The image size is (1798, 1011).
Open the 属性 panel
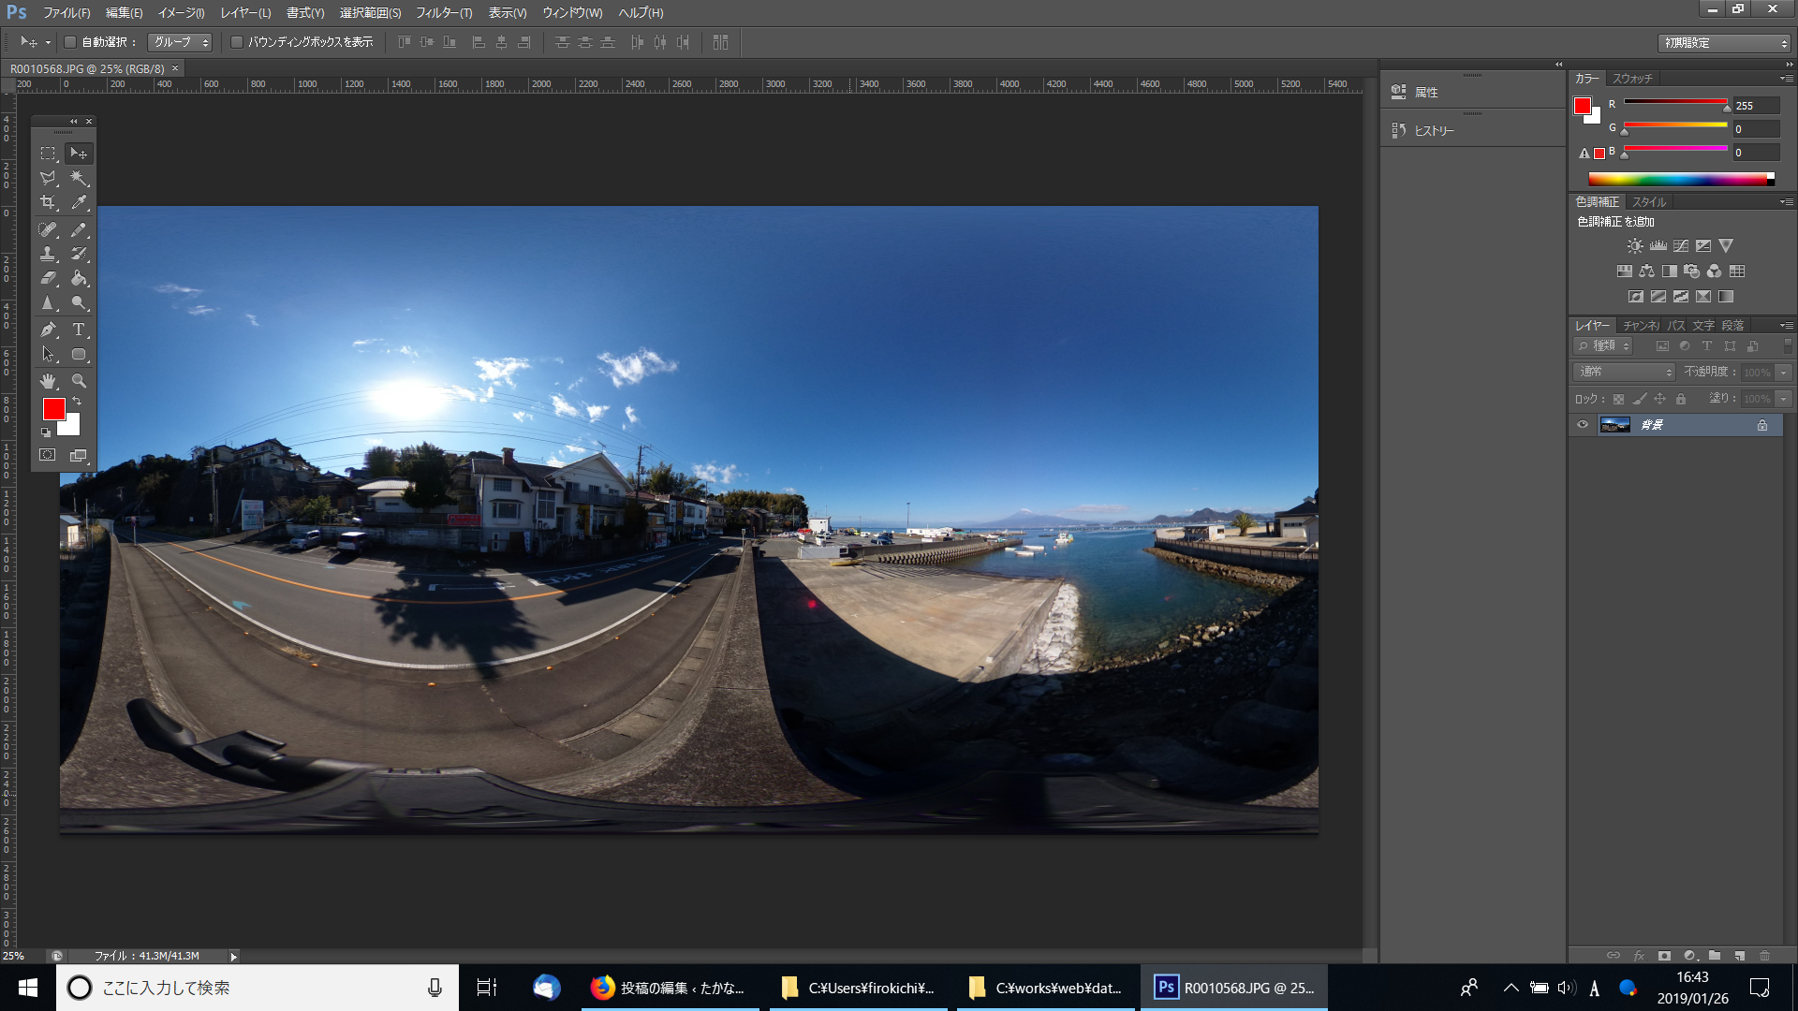pos(1425,93)
